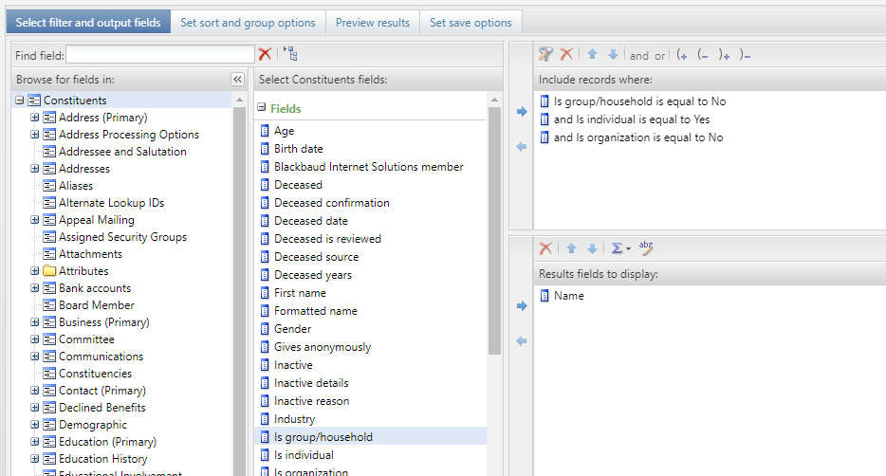Expand Address Processing Options node
Image resolution: width=886 pixels, height=476 pixels.
[x=35, y=135]
